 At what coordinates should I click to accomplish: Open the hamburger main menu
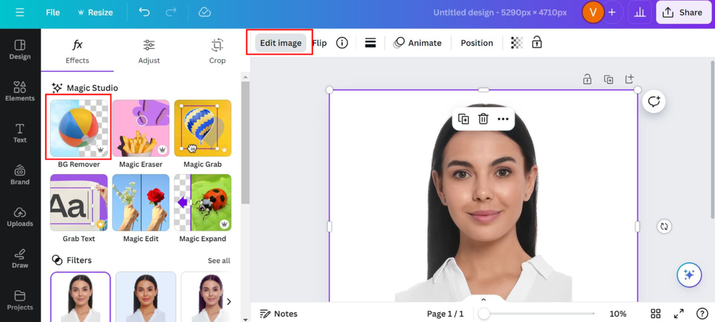click(20, 13)
